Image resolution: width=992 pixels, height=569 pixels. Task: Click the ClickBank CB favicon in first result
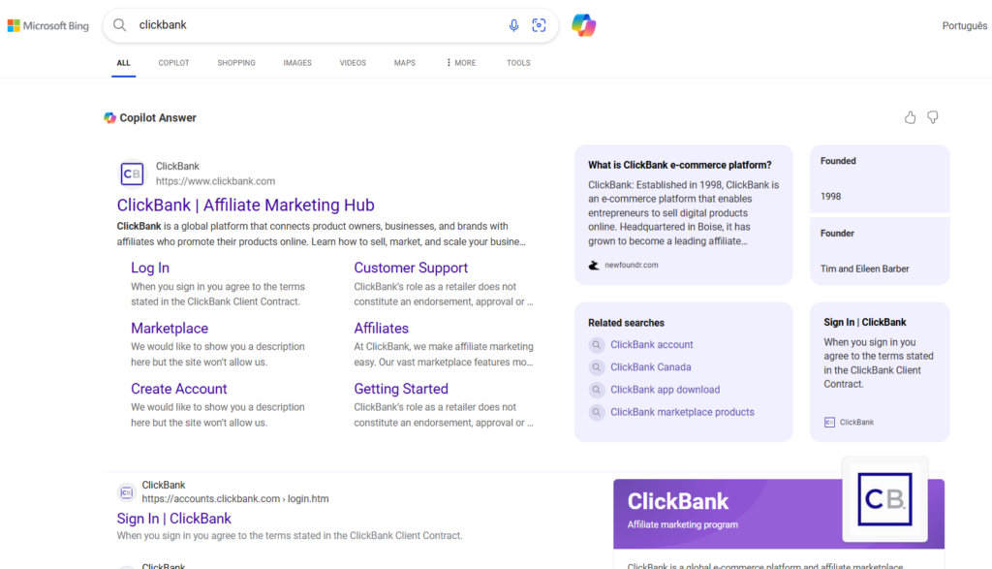[132, 174]
